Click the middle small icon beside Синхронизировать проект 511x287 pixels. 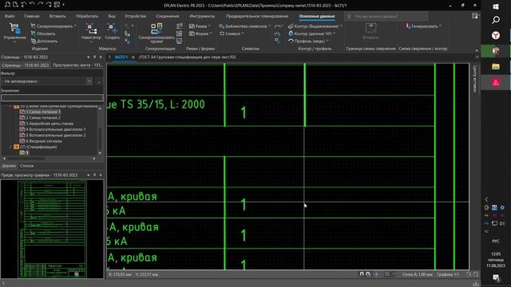click(179, 33)
